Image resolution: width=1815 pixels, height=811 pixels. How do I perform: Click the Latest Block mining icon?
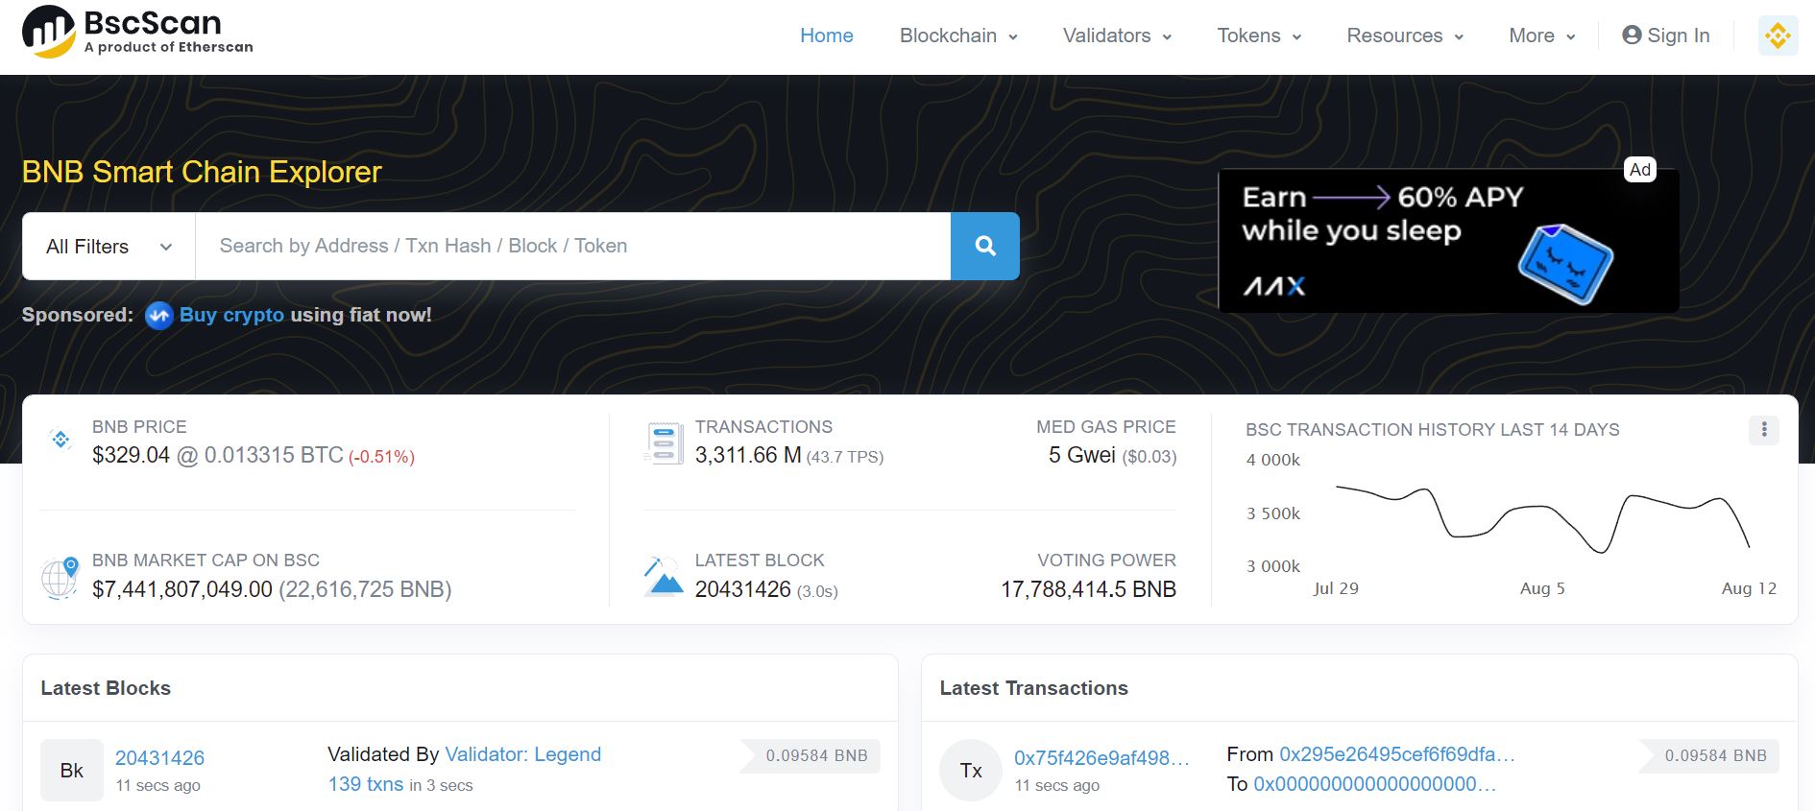click(663, 576)
